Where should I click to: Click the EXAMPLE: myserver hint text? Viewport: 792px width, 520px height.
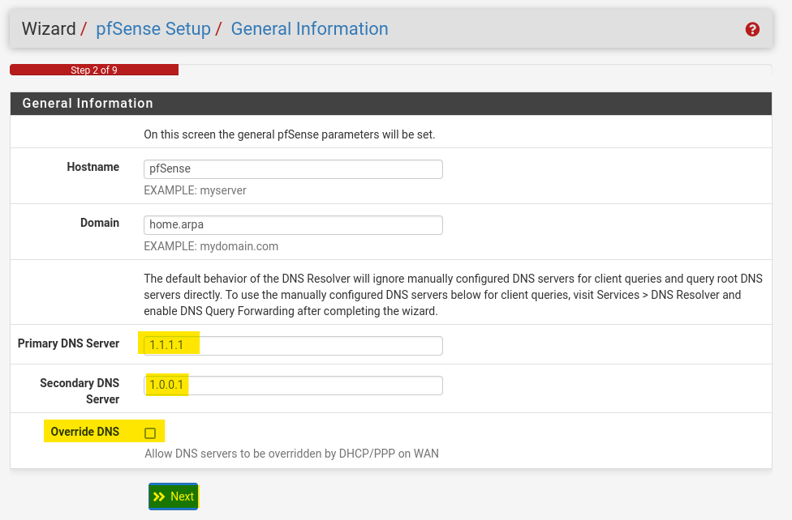195,190
